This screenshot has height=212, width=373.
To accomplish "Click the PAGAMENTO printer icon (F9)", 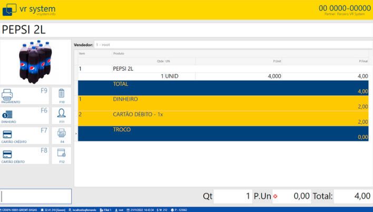I will (x=7, y=95).
